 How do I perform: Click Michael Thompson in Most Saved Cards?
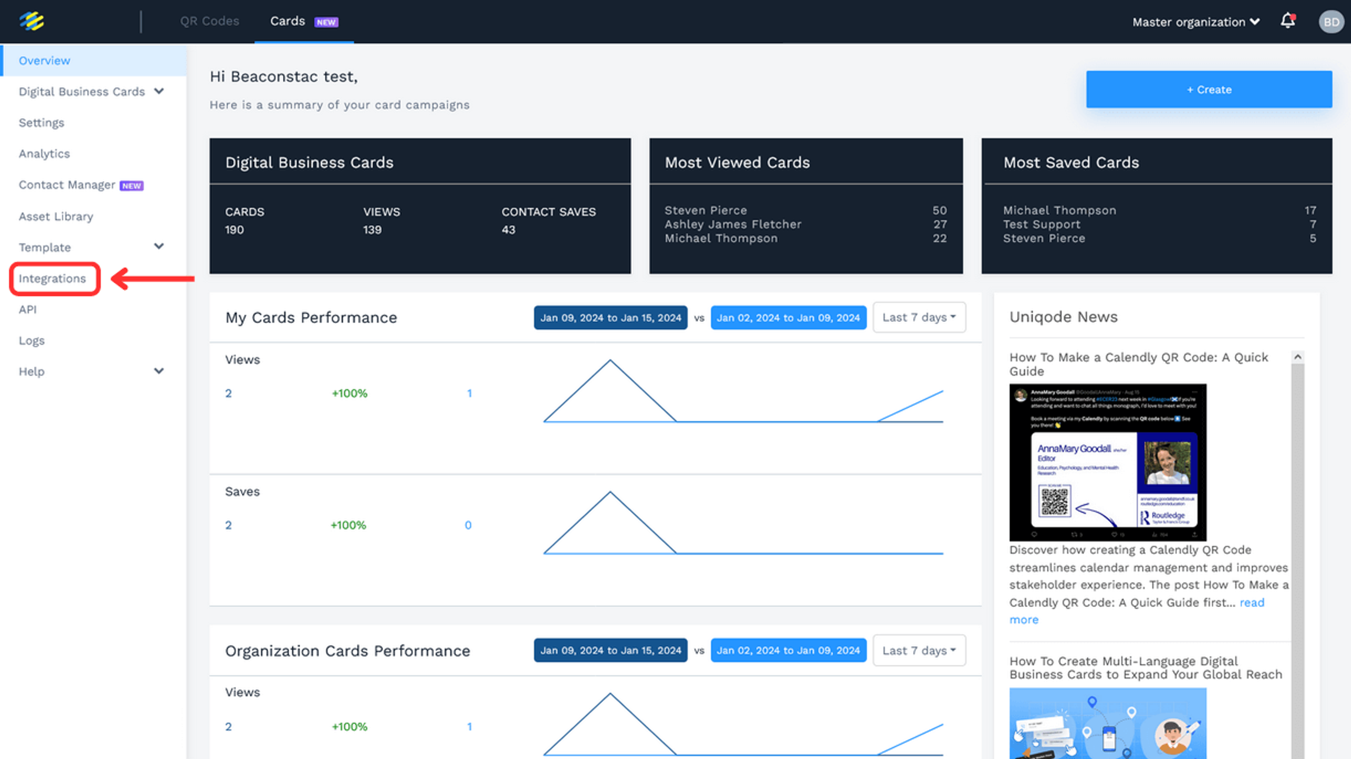[x=1059, y=210]
